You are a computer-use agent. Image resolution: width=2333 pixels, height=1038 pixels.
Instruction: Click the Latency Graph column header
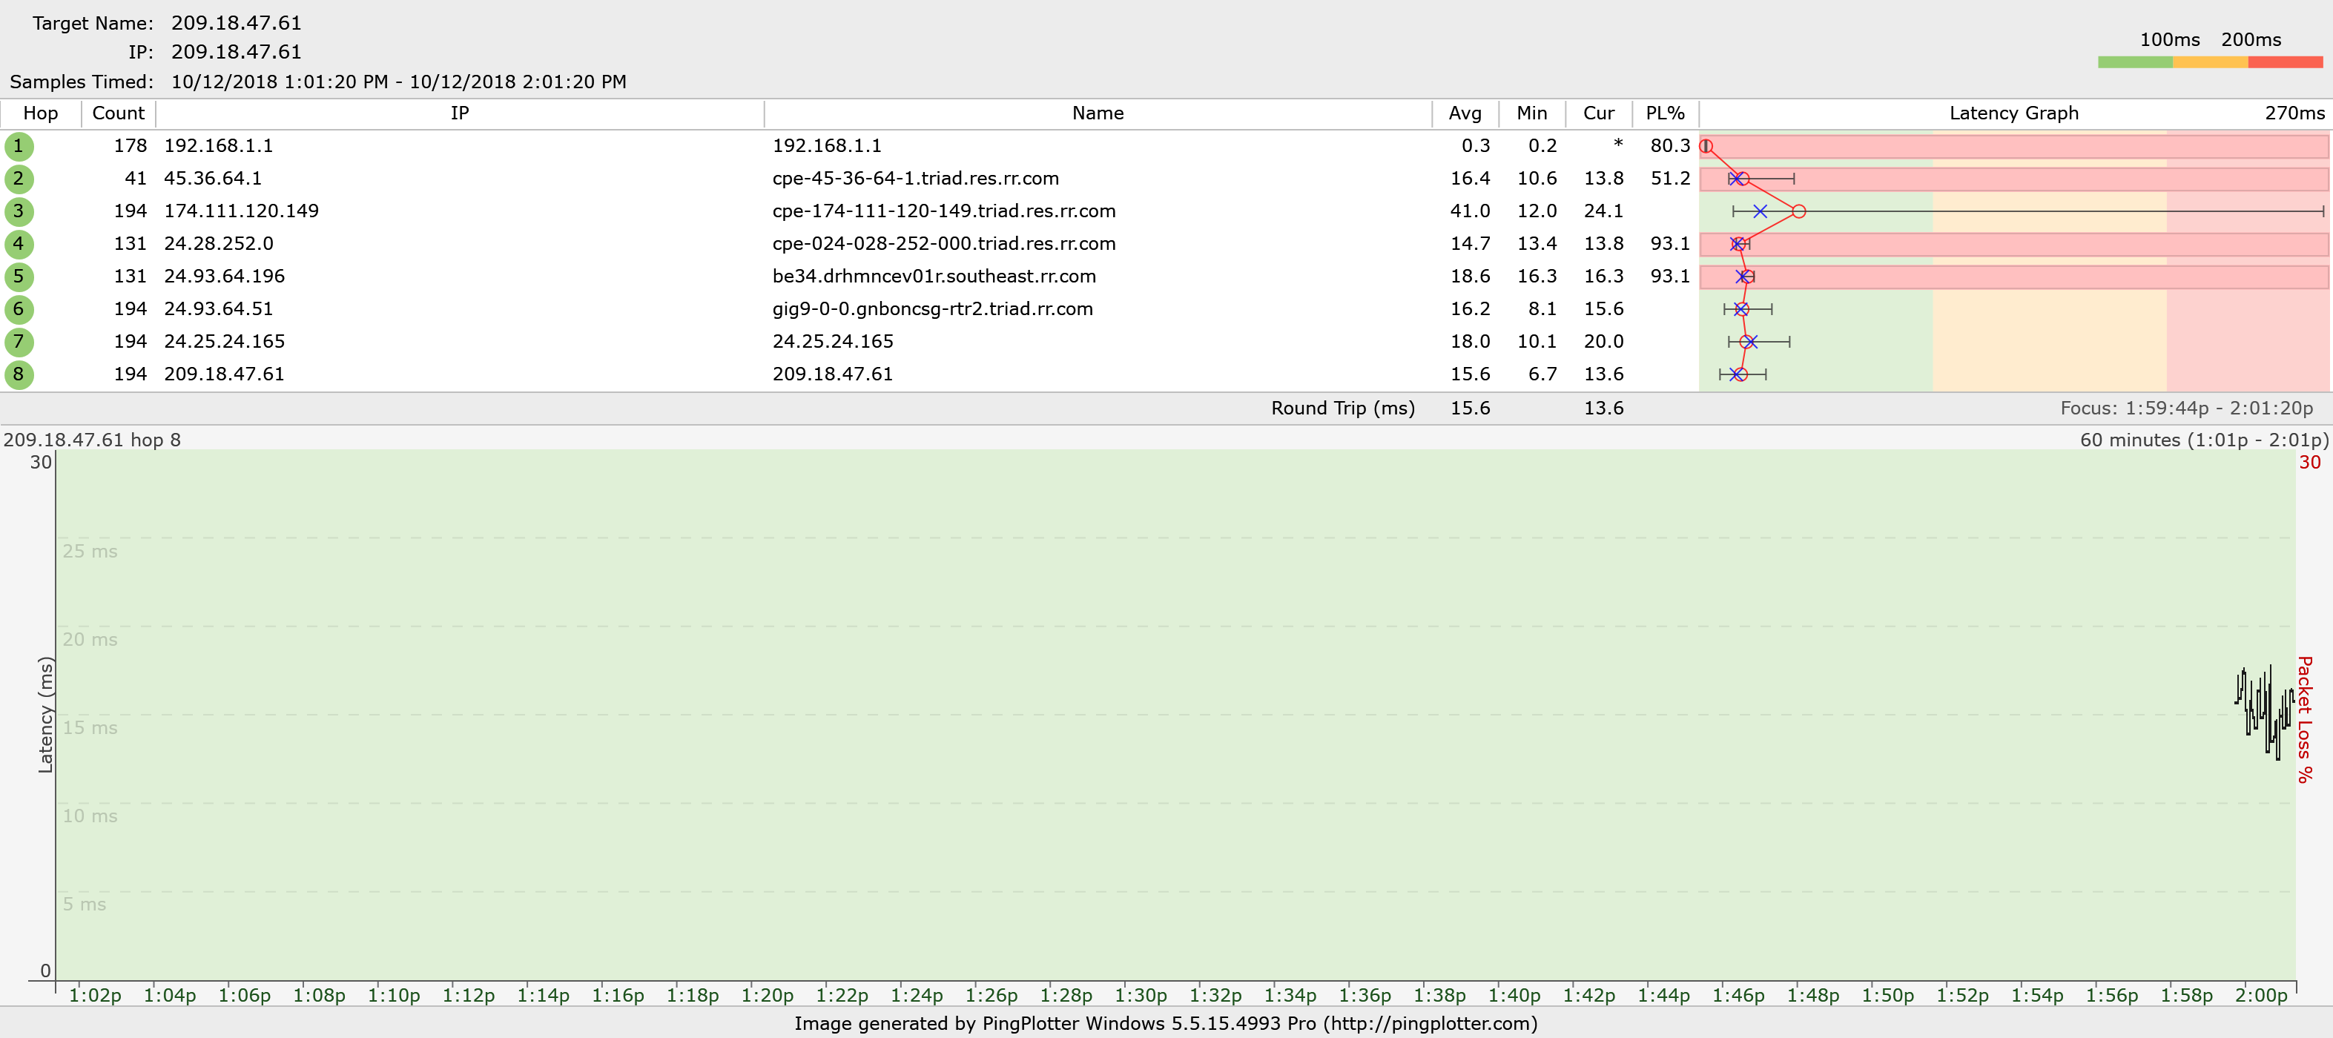click(2014, 113)
